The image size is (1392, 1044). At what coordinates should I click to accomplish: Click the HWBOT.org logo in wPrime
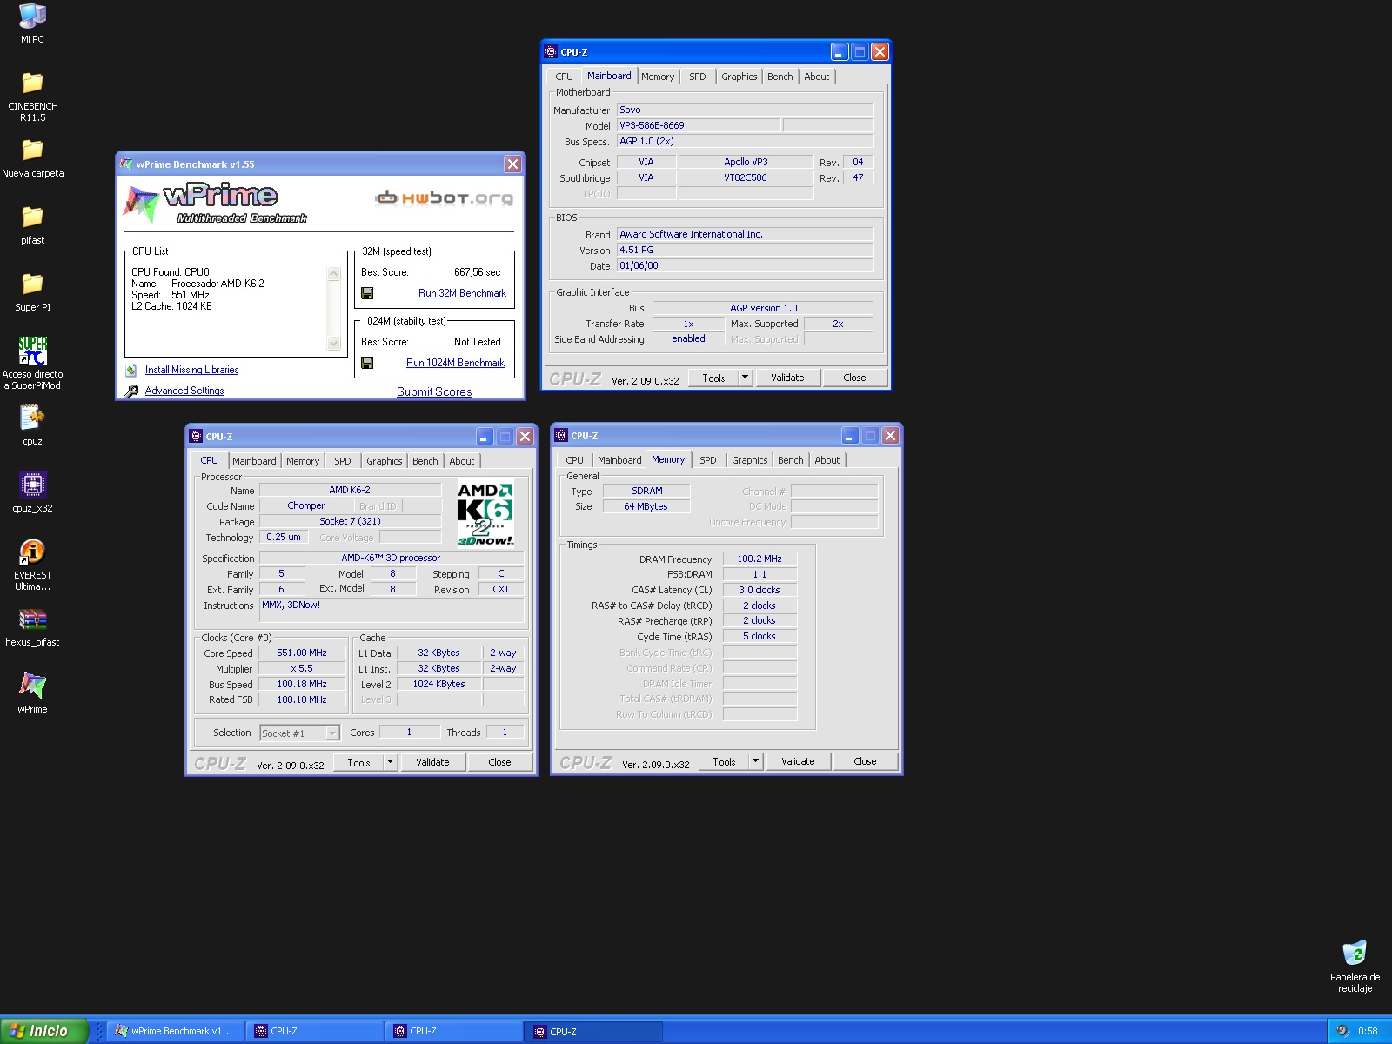click(444, 198)
